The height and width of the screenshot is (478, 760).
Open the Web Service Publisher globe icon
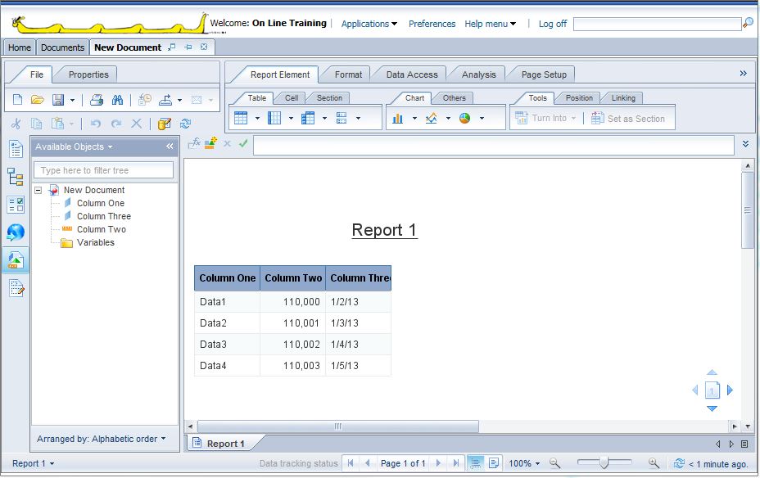pos(16,233)
